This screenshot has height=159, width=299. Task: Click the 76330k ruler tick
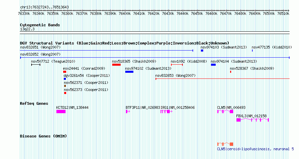click(x=24, y=13)
